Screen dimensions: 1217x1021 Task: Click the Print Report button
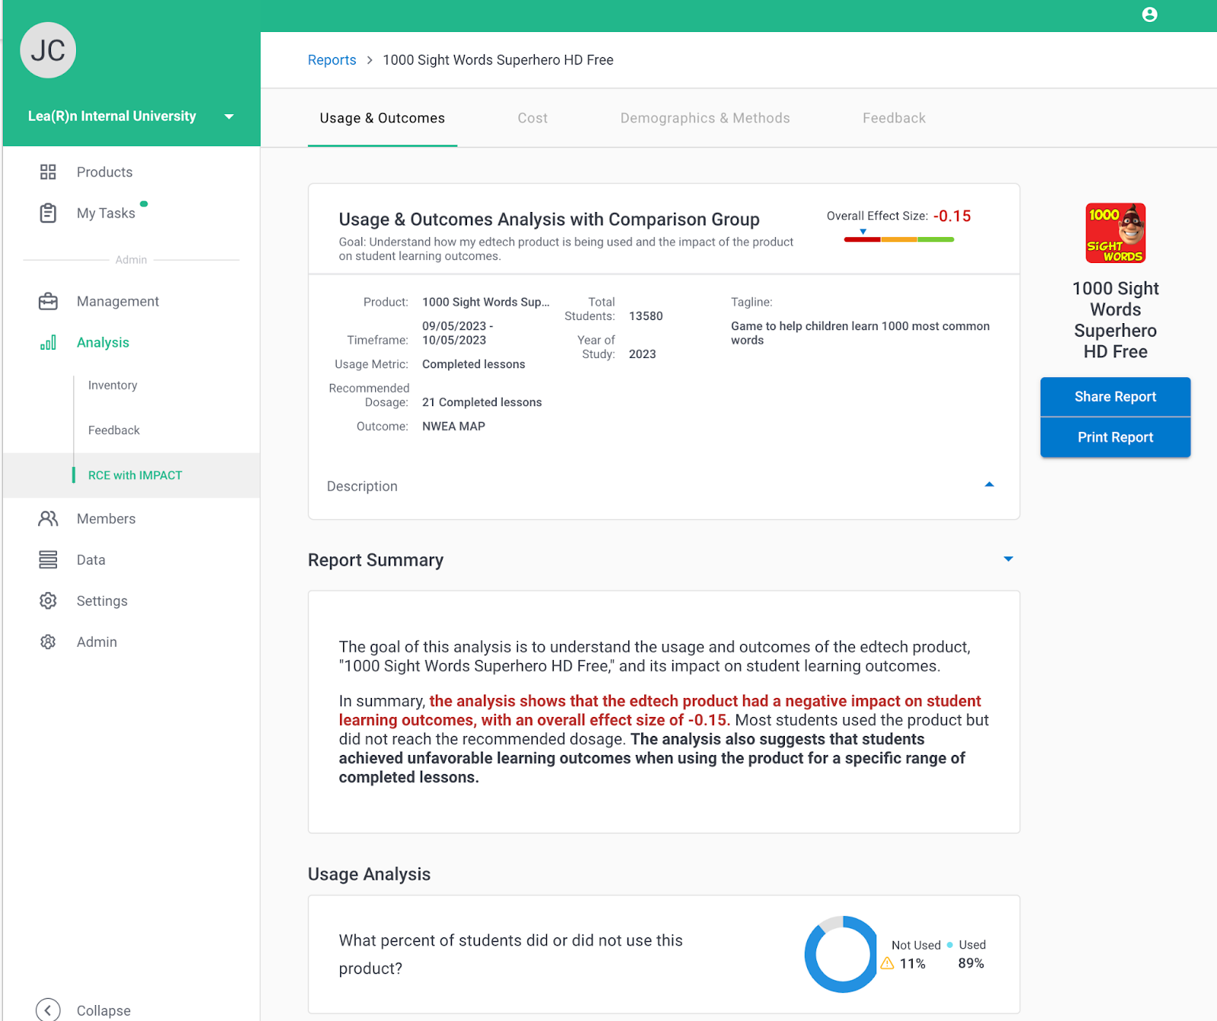tap(1115, 437)
